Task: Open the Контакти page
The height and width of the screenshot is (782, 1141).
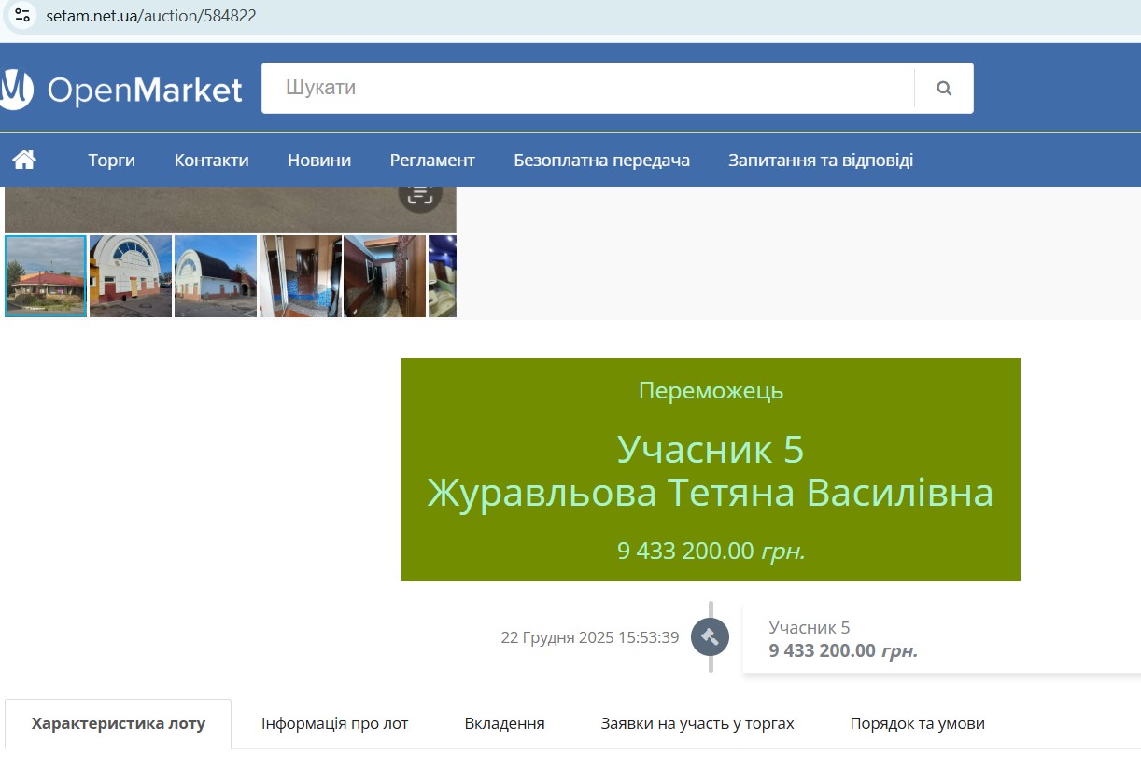Action: coord(211,161)
